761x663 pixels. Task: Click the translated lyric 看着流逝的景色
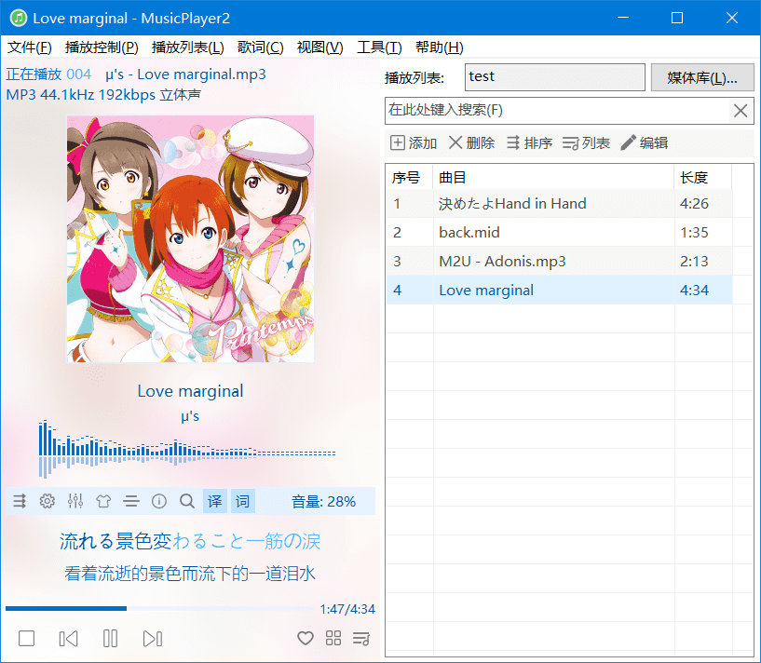coord(190,574)
